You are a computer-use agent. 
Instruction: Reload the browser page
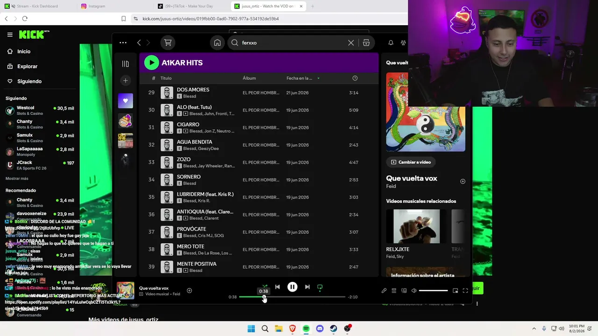25,19
